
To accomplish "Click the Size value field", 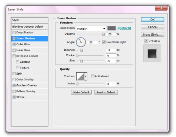I will tap(111, 61).
